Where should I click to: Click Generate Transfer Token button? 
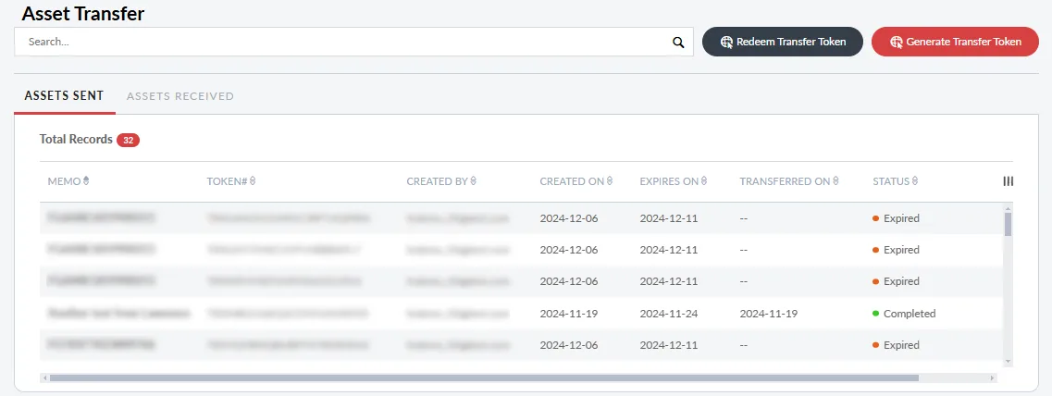click(955, 42)
